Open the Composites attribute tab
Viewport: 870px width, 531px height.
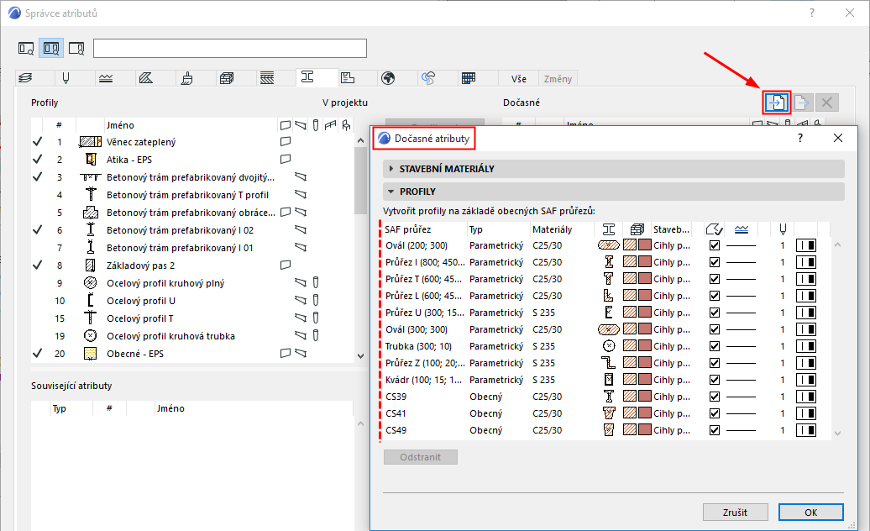tap(267, 78)
